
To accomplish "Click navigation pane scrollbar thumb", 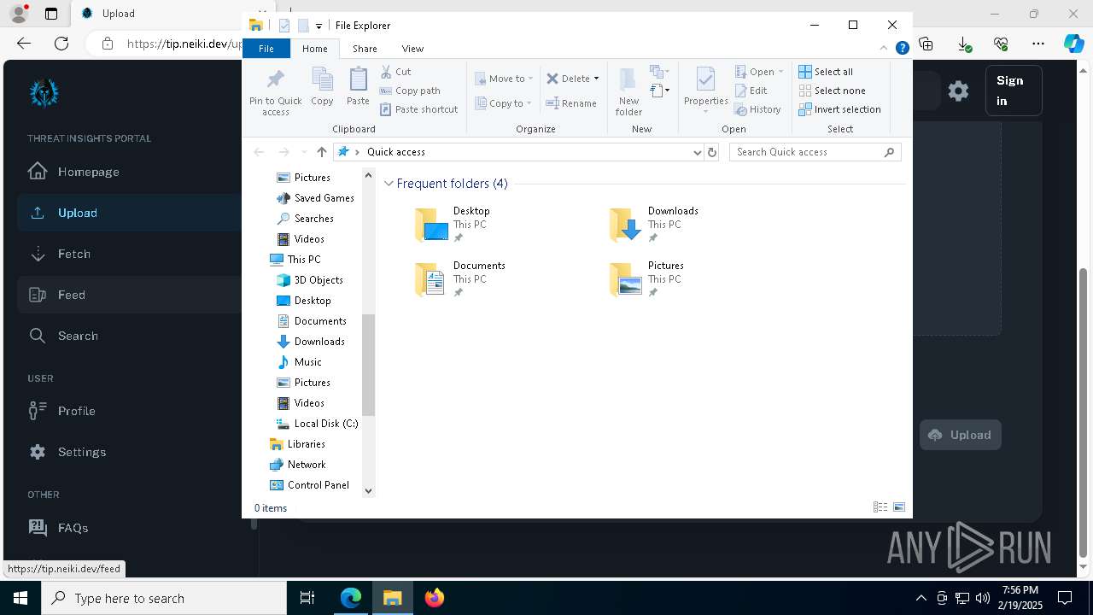I will click(369, 365).
